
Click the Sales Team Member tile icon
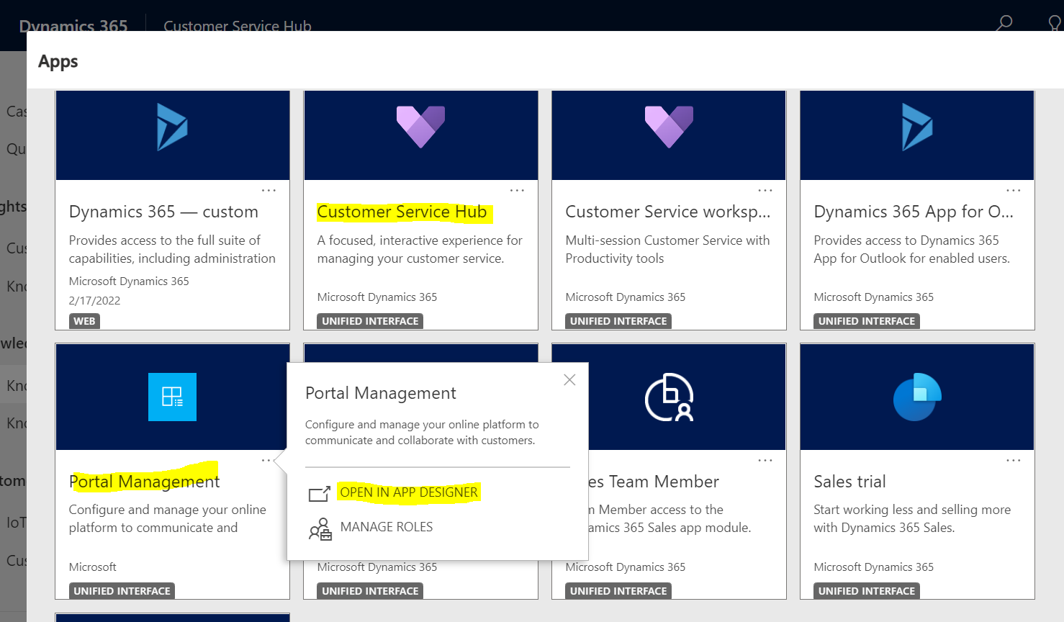669,397
